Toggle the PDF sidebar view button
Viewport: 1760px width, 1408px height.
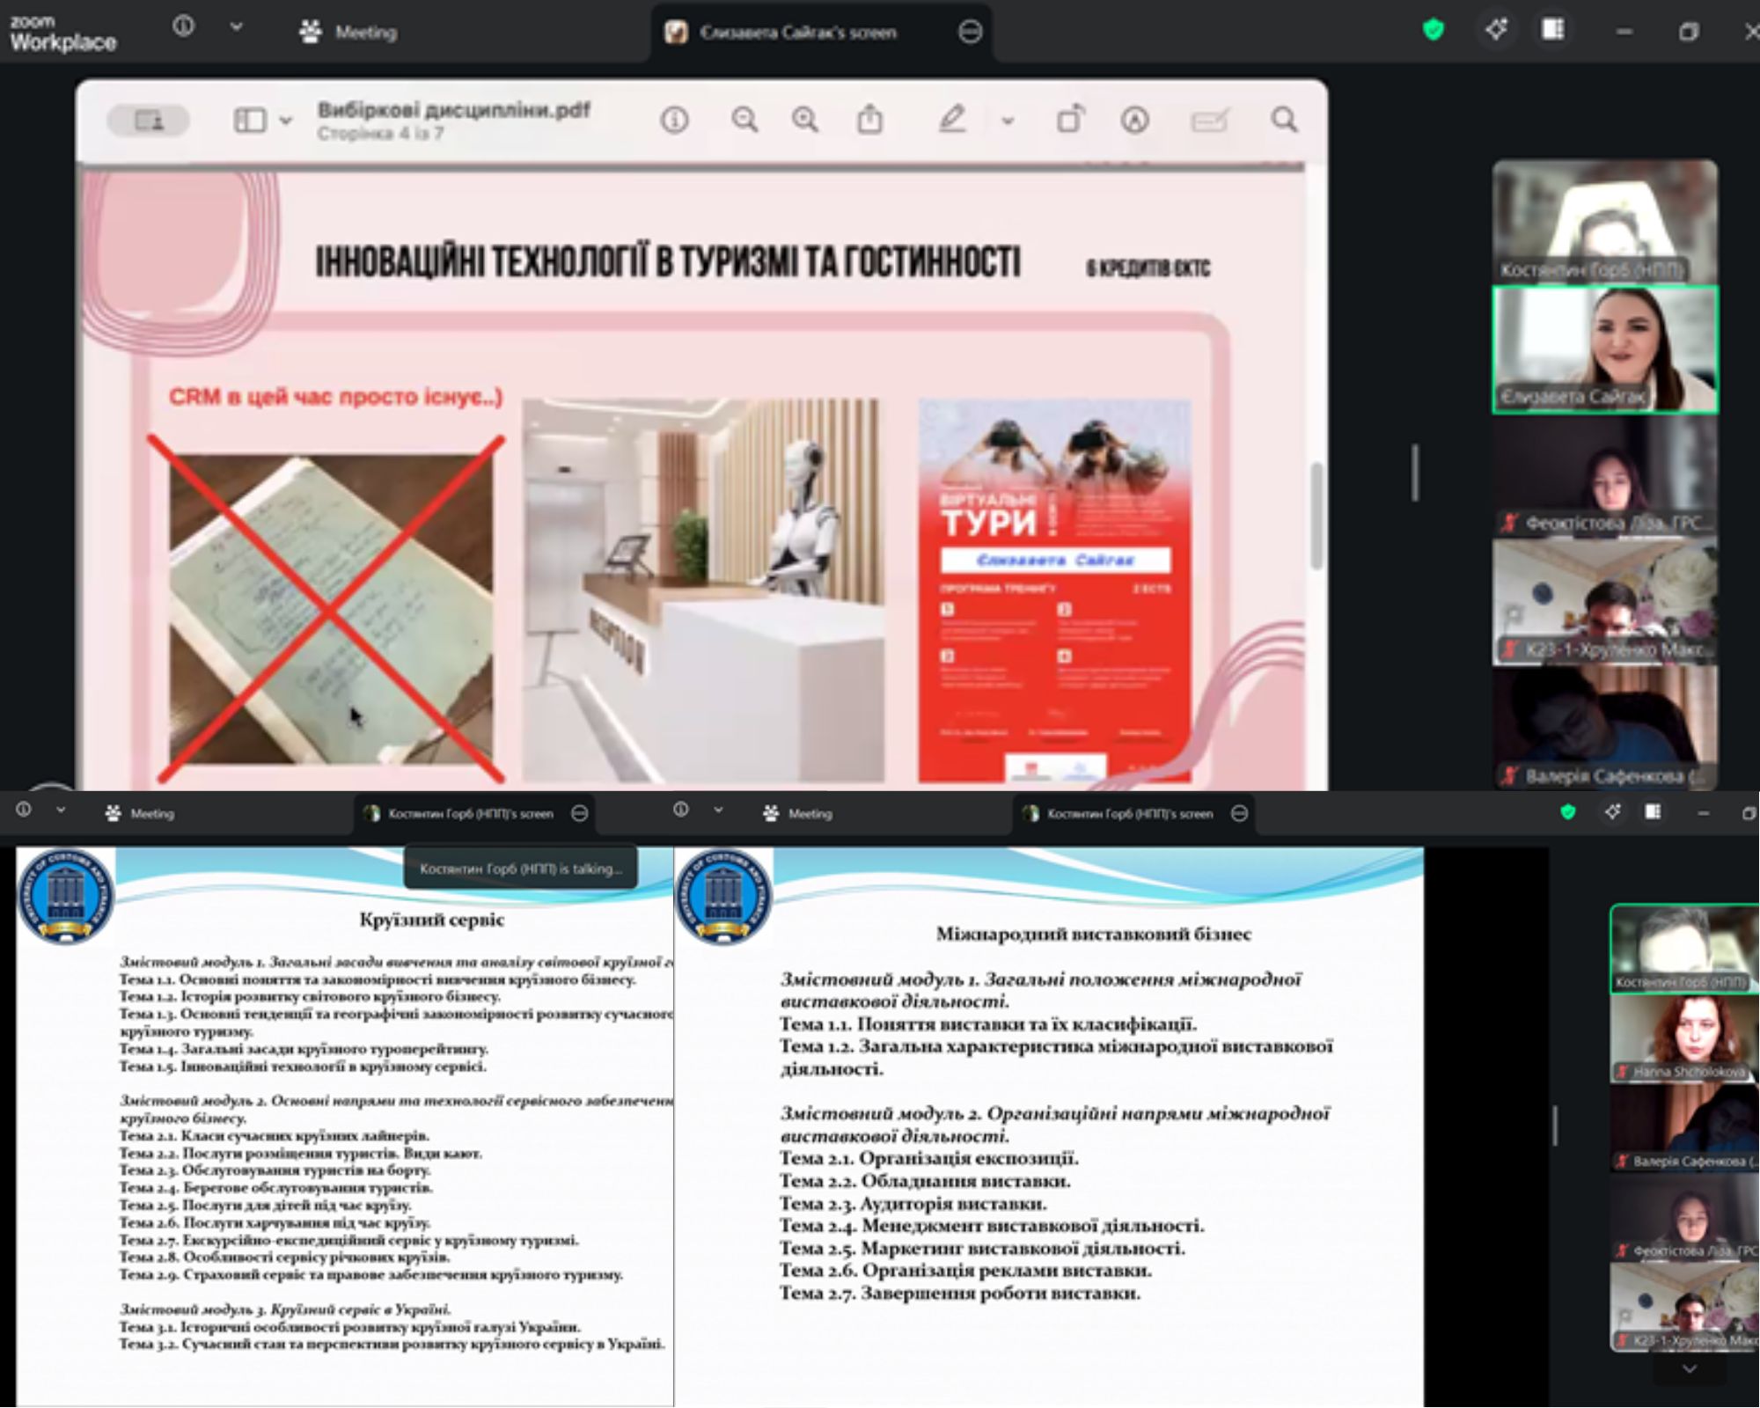click(250, 120)
